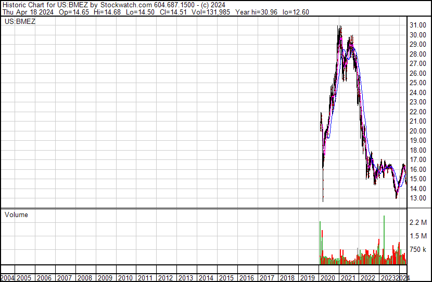
Task: Select the 2004 year marker on the time axis
Action: [x=8, y=277]
